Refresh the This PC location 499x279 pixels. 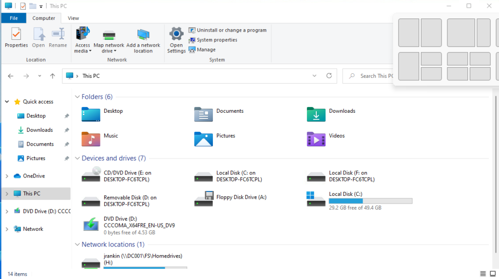coord(329,76)
